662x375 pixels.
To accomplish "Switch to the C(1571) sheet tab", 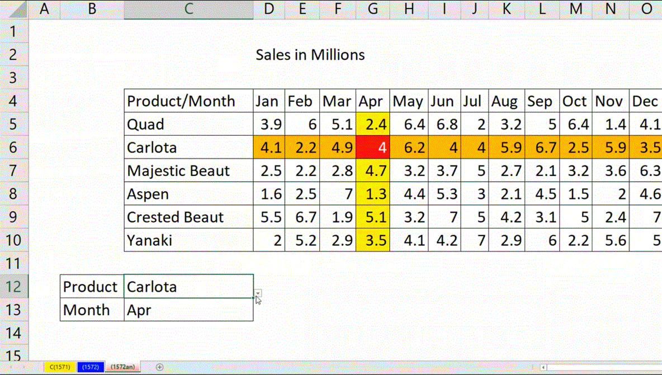I will click(x=60, y=367).
